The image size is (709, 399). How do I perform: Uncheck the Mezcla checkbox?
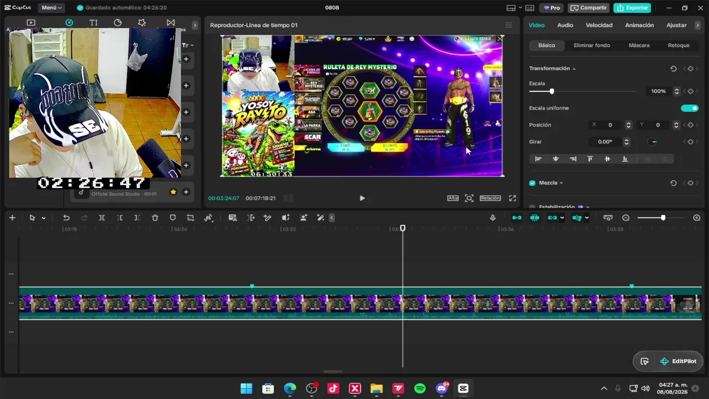coord(532,183)
